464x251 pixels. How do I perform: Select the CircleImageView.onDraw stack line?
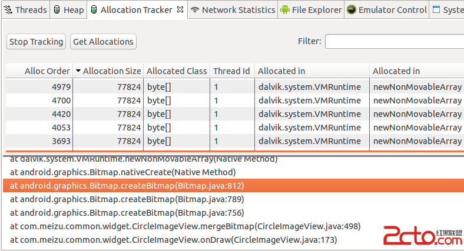click(173, 240)
